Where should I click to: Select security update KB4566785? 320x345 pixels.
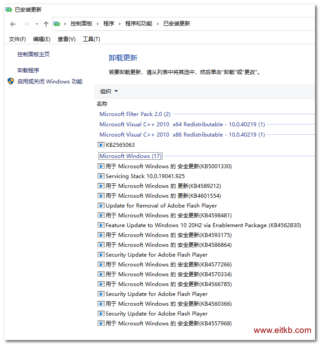[169, 284]
